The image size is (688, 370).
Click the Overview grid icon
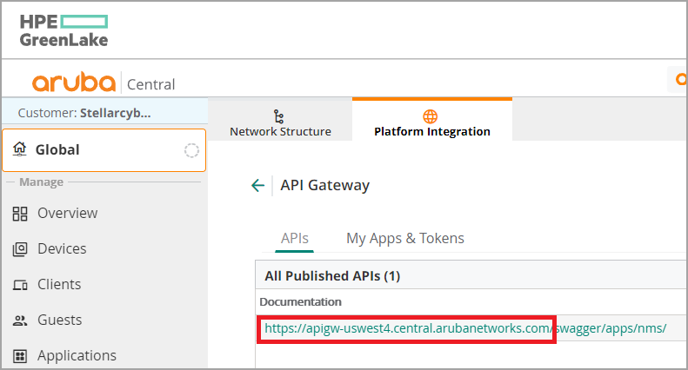pyautogui.click(x=20, y=214)
